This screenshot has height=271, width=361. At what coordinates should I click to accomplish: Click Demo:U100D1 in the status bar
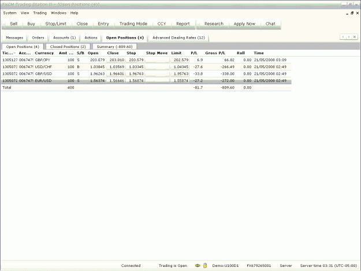pyautogui.click(x=225, y=265)
